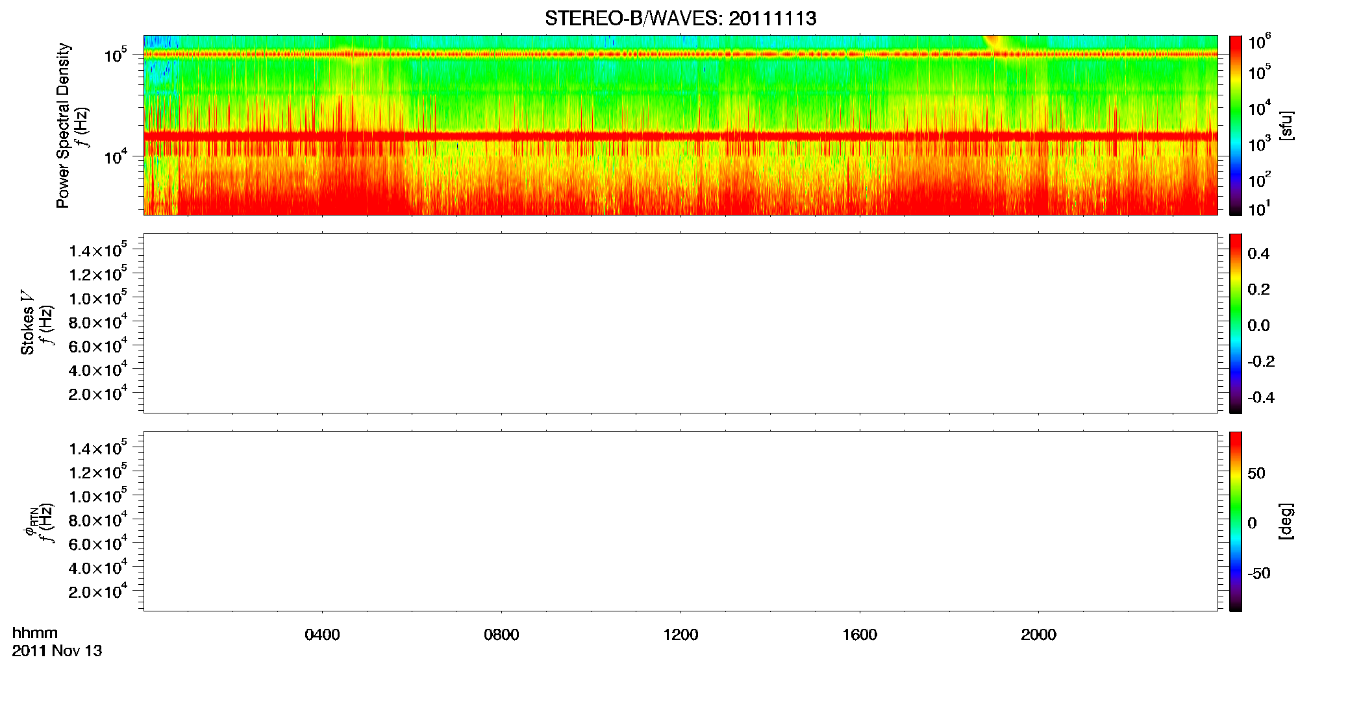Select the Power Spectral Density spectrogram panel
The width and height of the screenshot is (1361, 701).
[680, 125]
